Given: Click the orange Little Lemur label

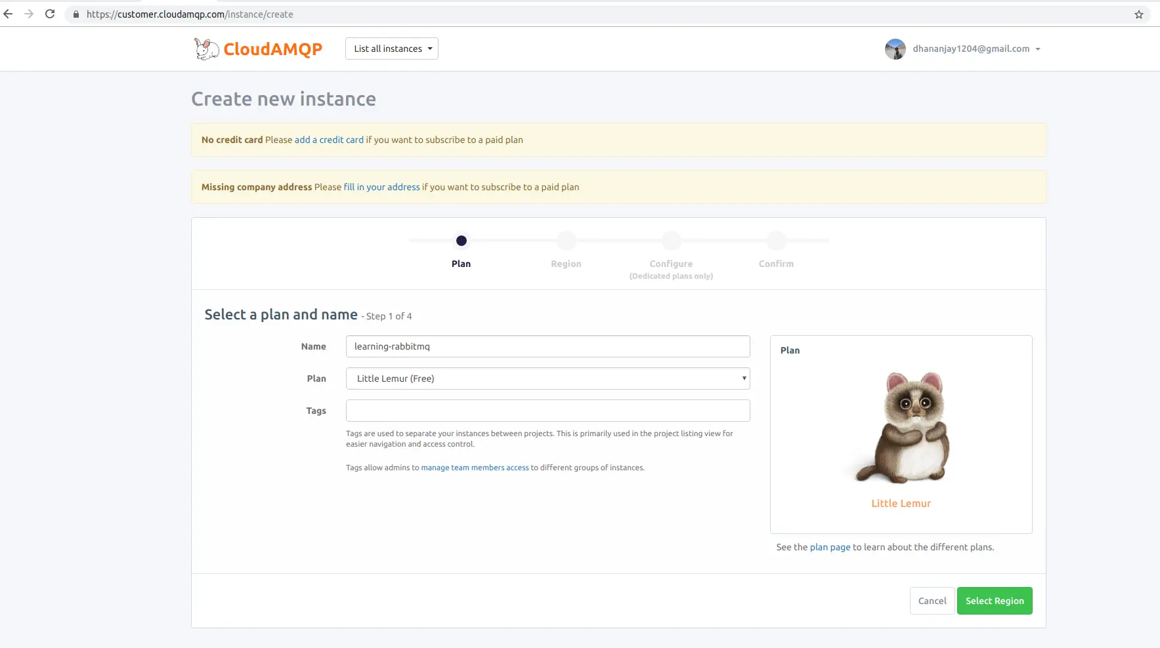Looking at the screenshot, I should point(901,504).
